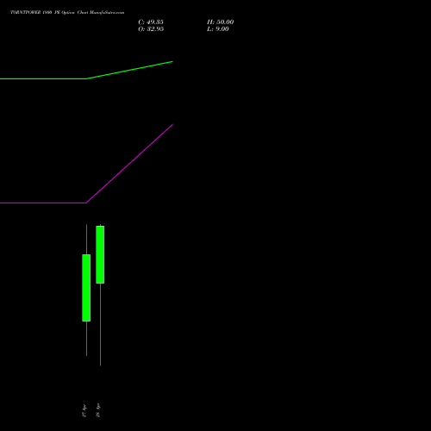Click the 'C: 49.35' close value
Viewport: 431px width, 431px height.
click(151, 22)
